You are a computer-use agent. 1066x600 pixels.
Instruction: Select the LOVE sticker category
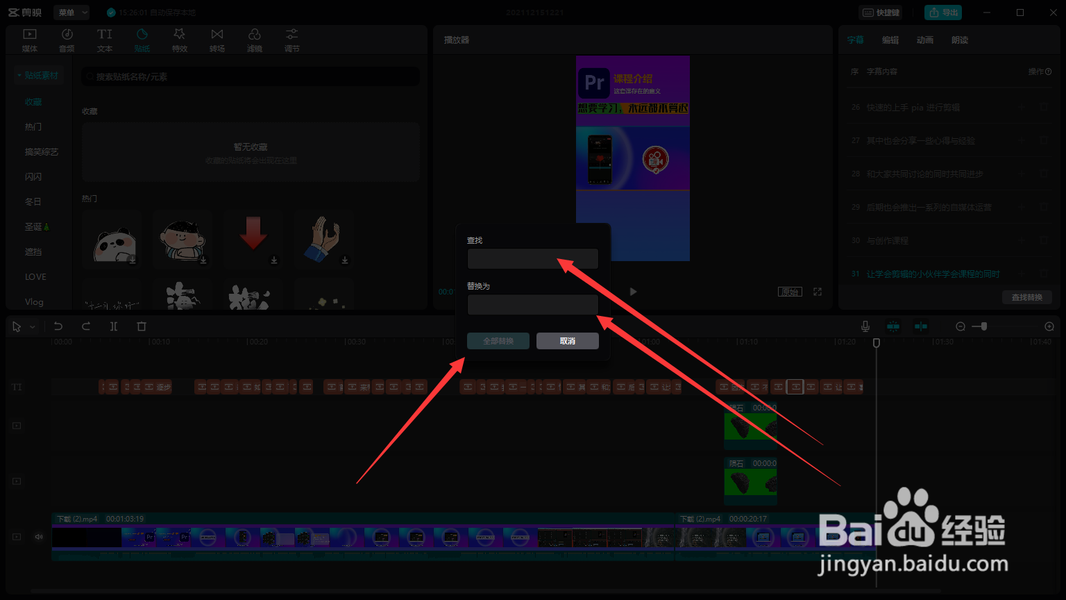click(36, 277)
